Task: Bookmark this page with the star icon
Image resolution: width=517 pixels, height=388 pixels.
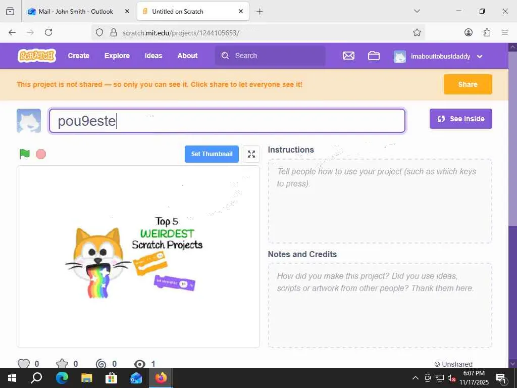Action: pos(417,32)
